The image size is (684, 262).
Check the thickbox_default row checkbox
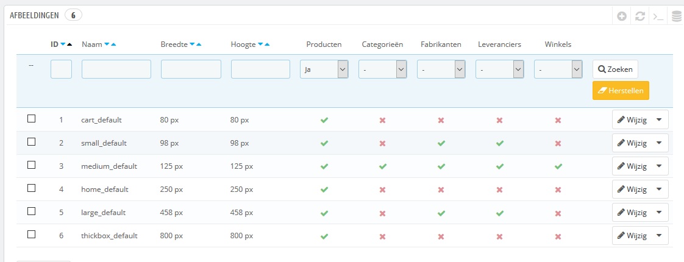point(31,235)
